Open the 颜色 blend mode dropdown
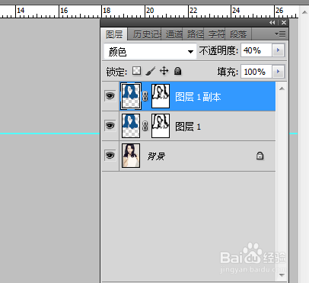Image resolution: width=309 pixels, height=283 pixels. coord(150,52)
